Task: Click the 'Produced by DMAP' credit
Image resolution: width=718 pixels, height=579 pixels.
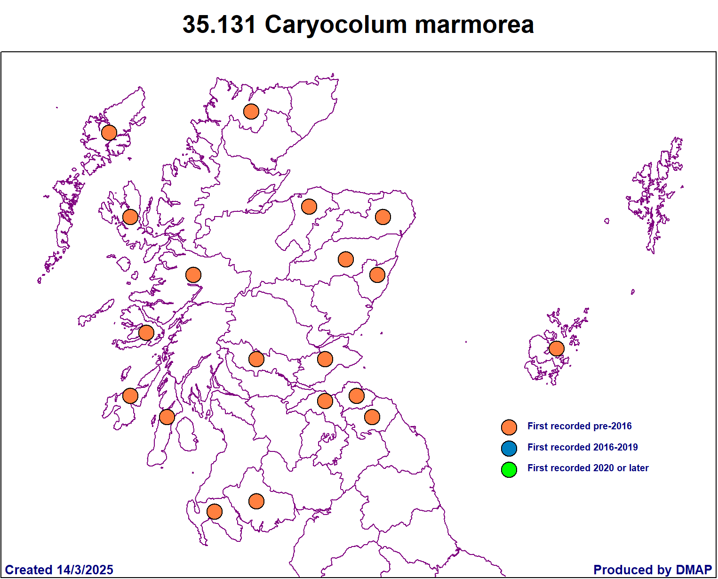Action: (x=653, y=570)
